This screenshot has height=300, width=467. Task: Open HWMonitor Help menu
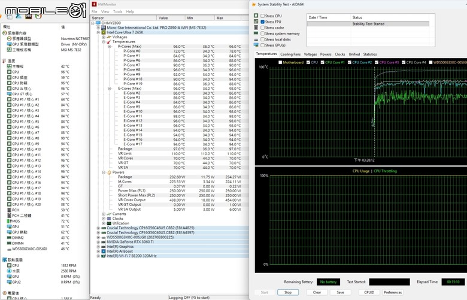coord(130,11)
